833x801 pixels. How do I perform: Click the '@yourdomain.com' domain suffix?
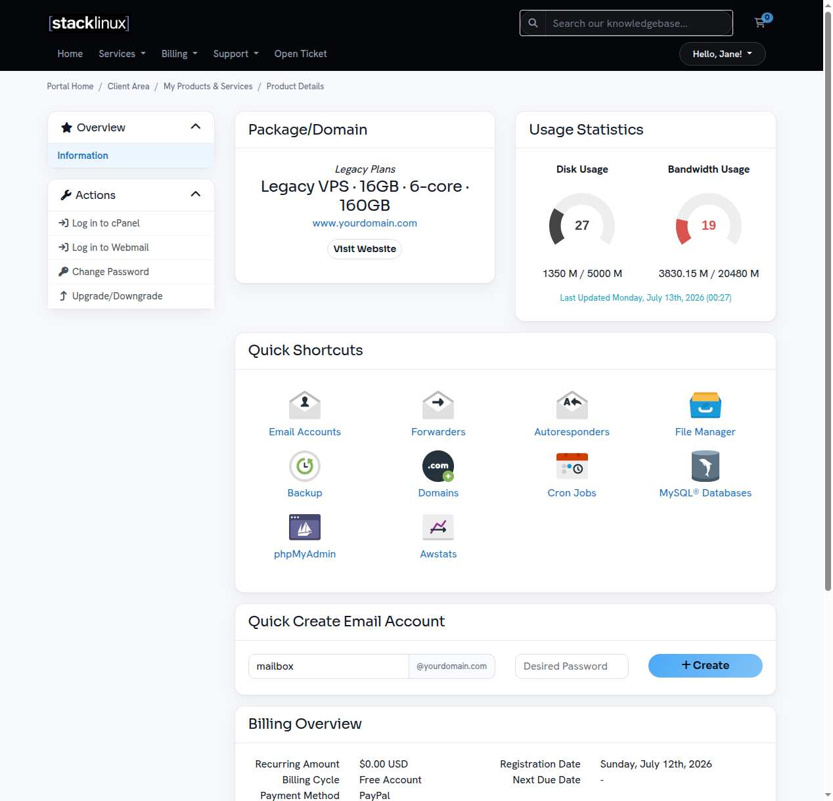pos(452,666)
